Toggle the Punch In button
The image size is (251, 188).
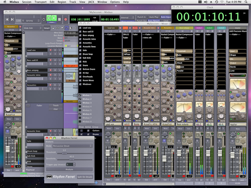(142, 17)
